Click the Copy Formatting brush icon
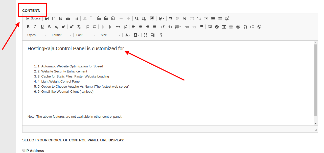This screenshot has height=153, width=324. [72, 27]
